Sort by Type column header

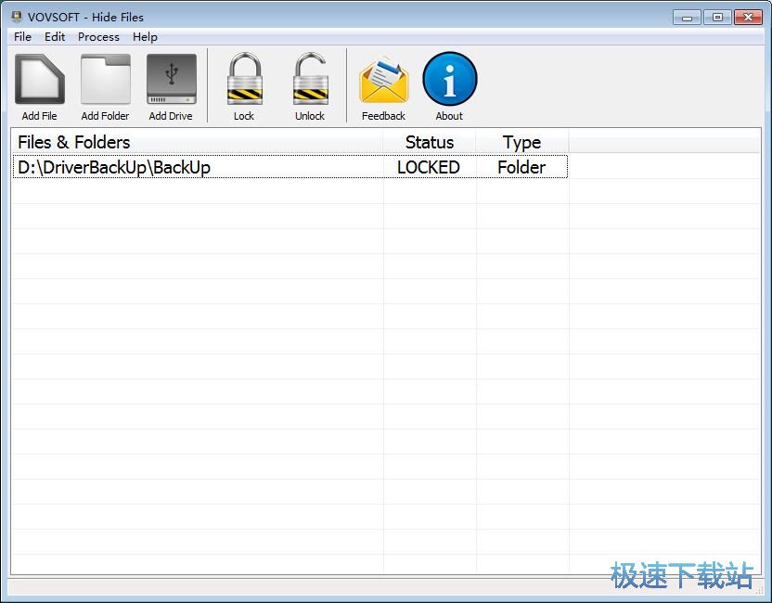tap(521, 142)
